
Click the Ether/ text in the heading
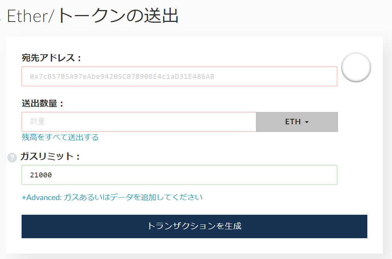pos(31,16)
